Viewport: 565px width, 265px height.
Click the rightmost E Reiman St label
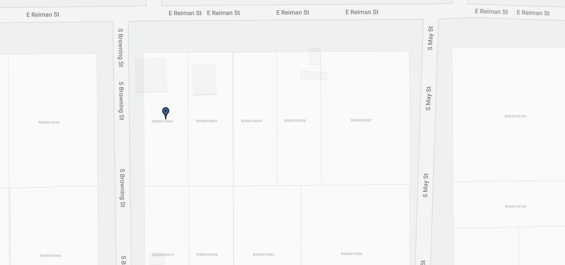tap(533, 13)
